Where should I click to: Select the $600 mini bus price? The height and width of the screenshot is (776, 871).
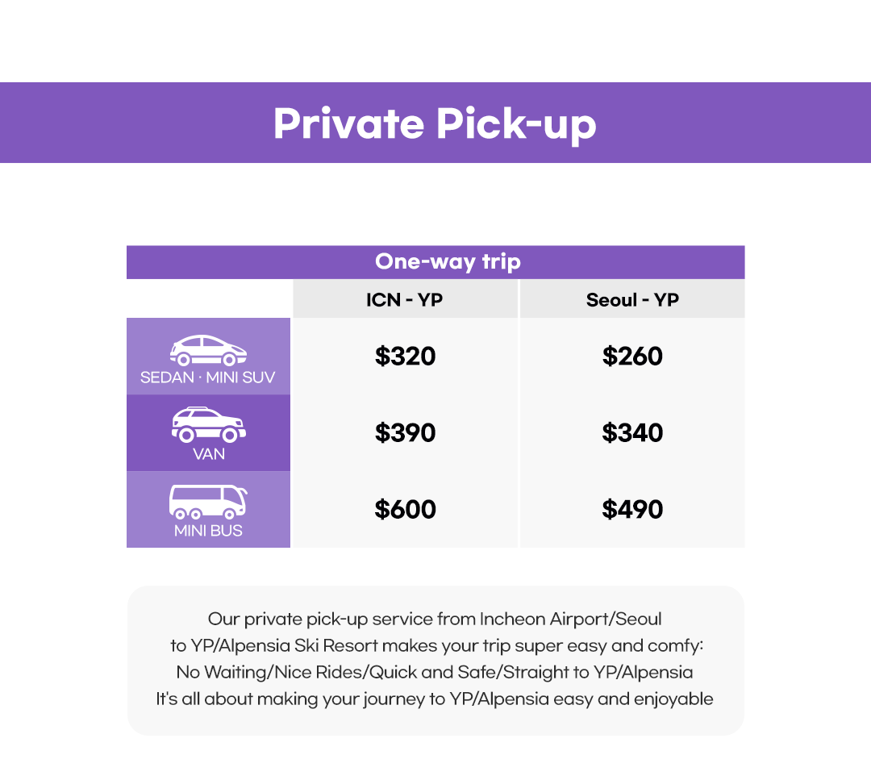[405, 509]
